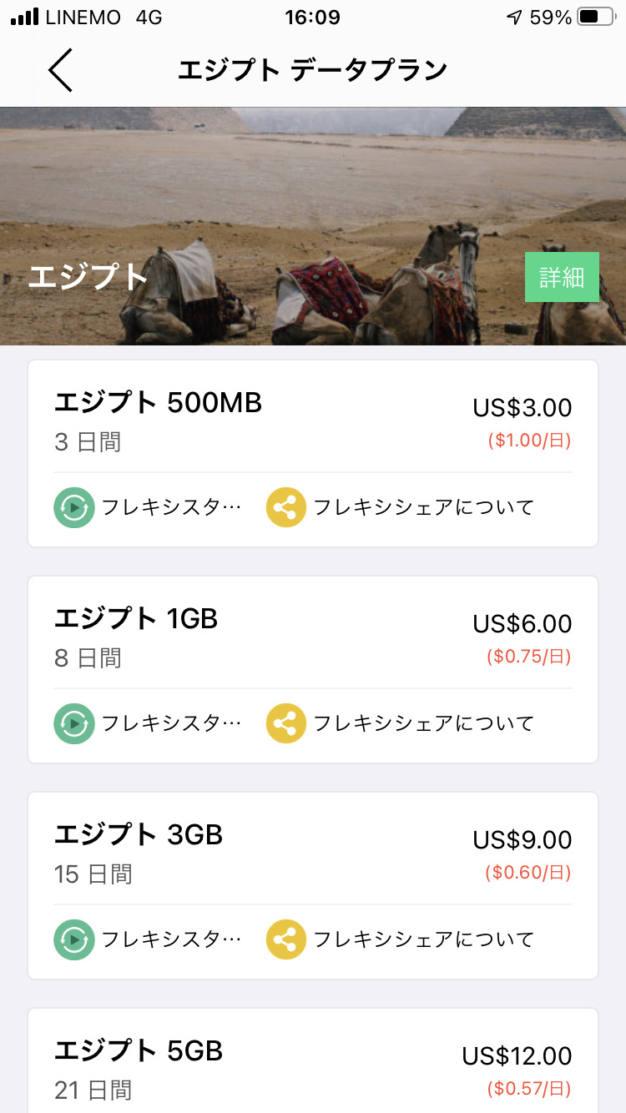Tap yellow share icon in 3GB plan

286,939
